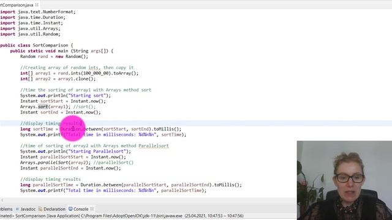Close the SortComparison.java editor tab
Image resolution: width=392 pixels, height=220 pixels.
click(x=37, y=5)
